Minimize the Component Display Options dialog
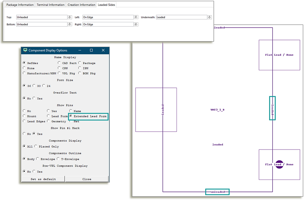304x200 pixels. [x=80, y=50]
